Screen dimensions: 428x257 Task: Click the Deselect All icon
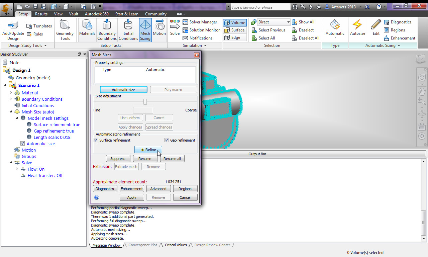pos(295,38)
